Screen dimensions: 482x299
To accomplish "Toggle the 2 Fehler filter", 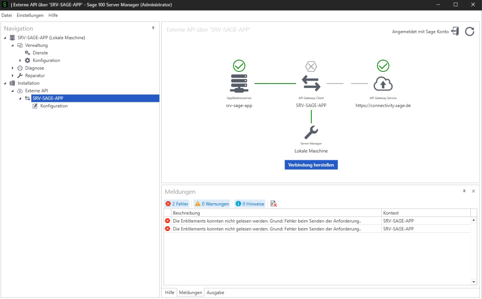I will (177, 204).
